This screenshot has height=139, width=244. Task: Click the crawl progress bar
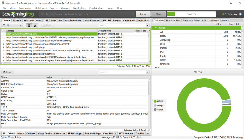(191, 14)
